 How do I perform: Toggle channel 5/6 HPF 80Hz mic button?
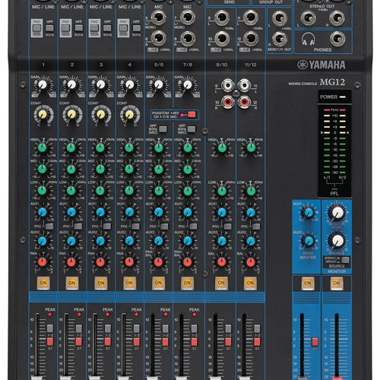pyautogui.click(x=163, y=129)
